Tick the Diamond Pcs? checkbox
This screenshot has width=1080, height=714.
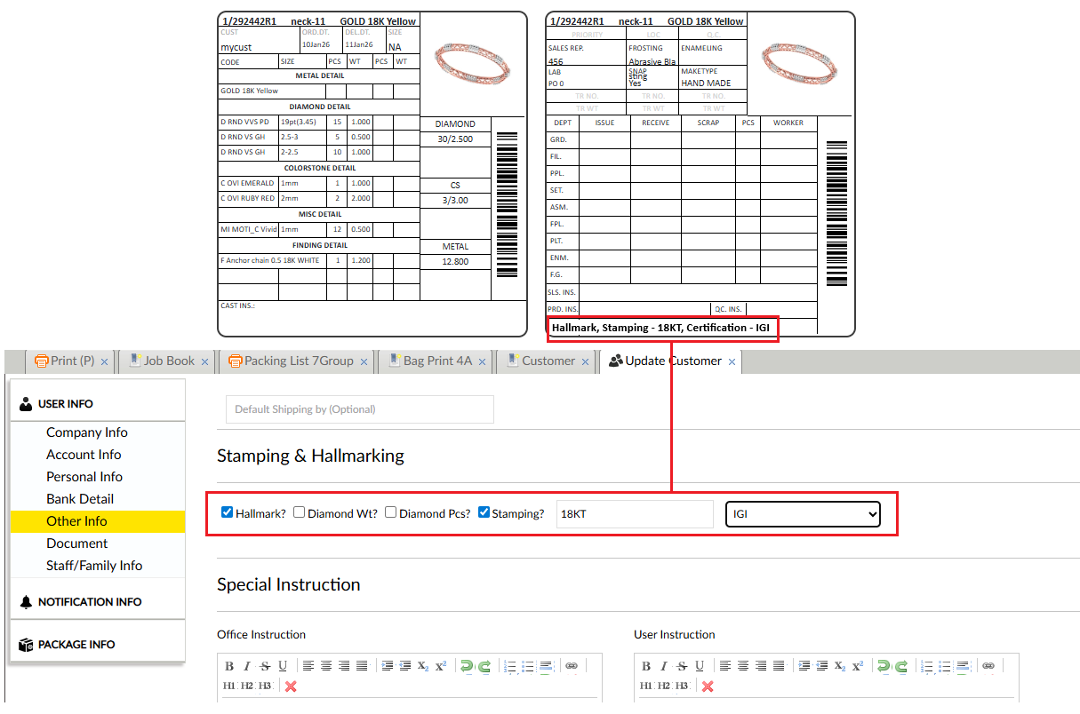[391, 512]
